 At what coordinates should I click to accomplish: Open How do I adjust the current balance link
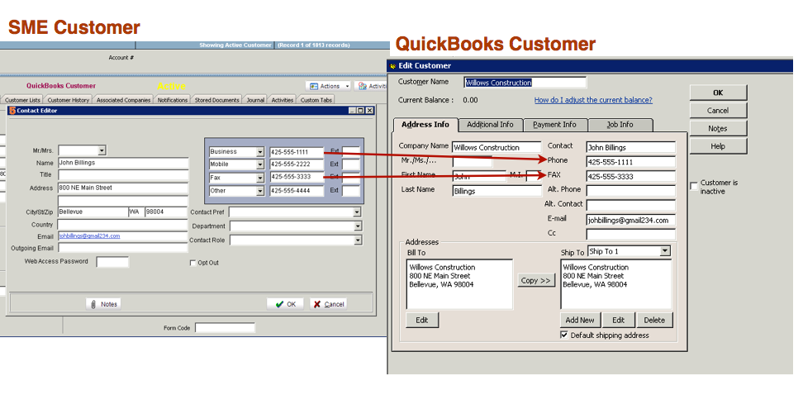point(593,100)
